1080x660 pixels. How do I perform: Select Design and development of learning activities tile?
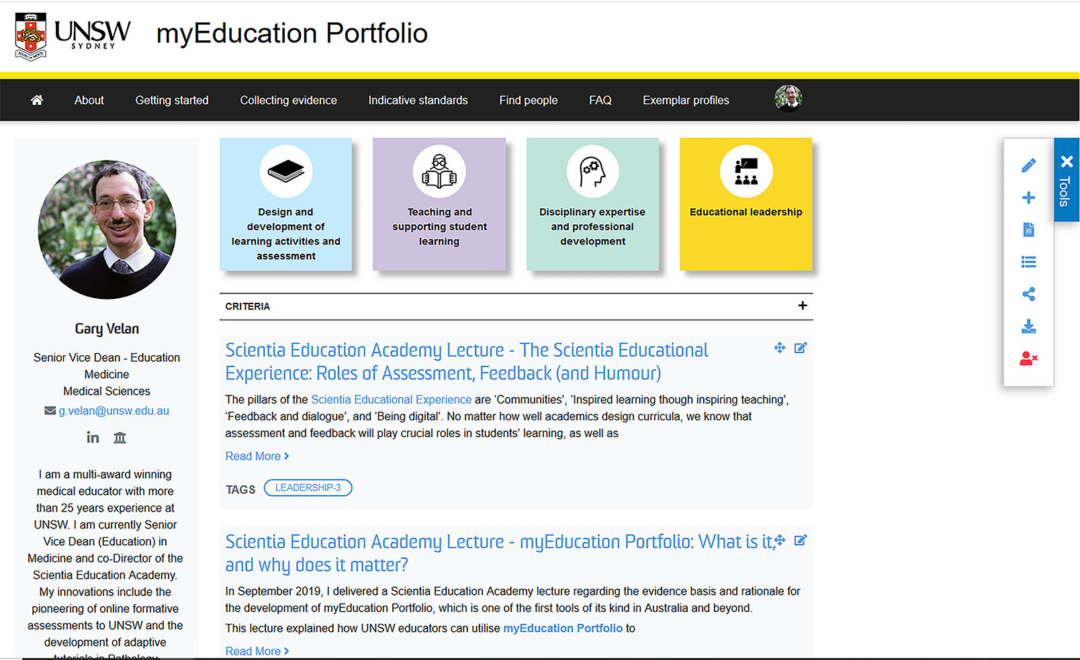[285, 204]
